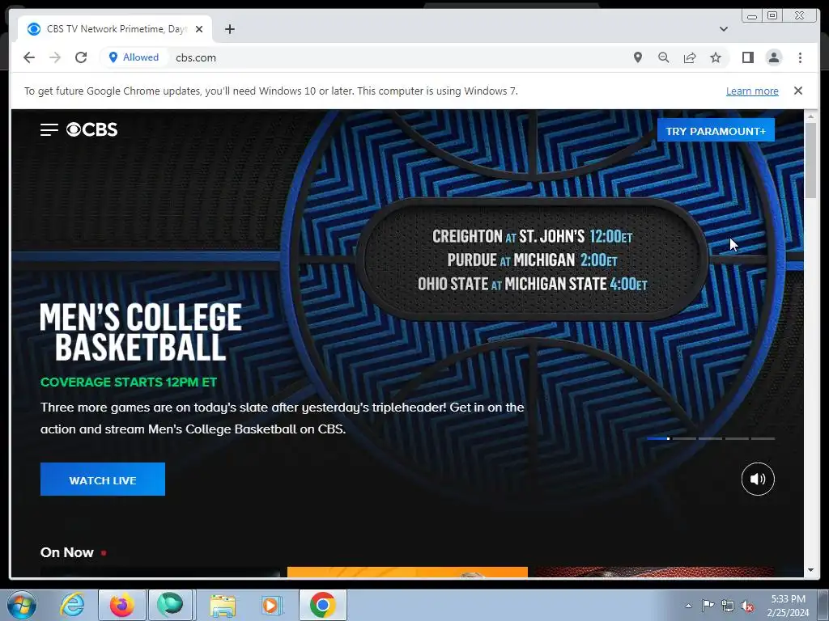Screen dimensions: 829x621
Task: Open Firefox from the taskbar
Action: point(121,605)
